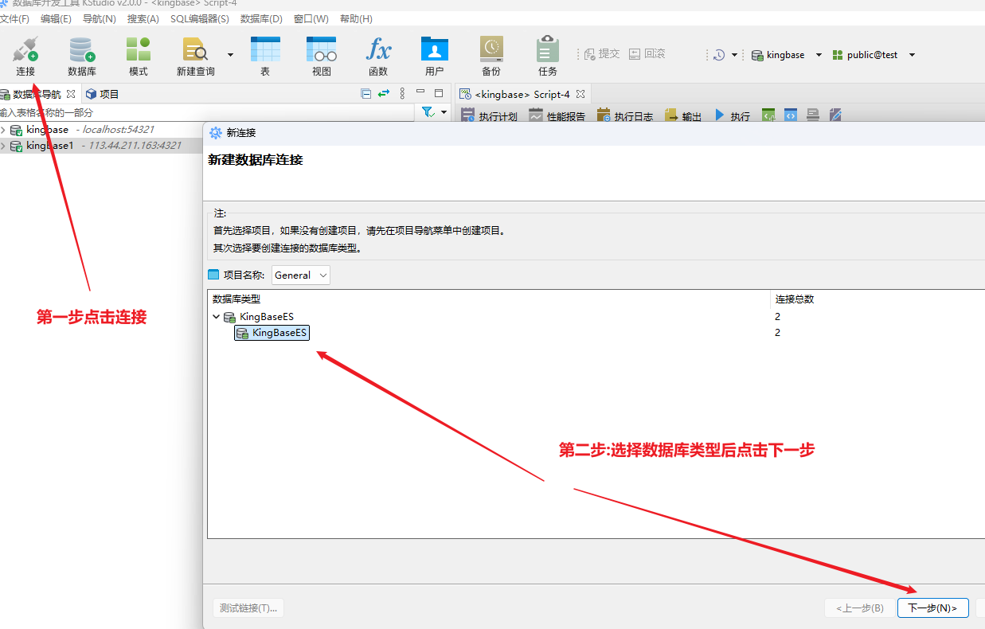Click the green script-add icon after 执行
The width and height of the screenshot is (985, 629).
[x=768, y=115]
